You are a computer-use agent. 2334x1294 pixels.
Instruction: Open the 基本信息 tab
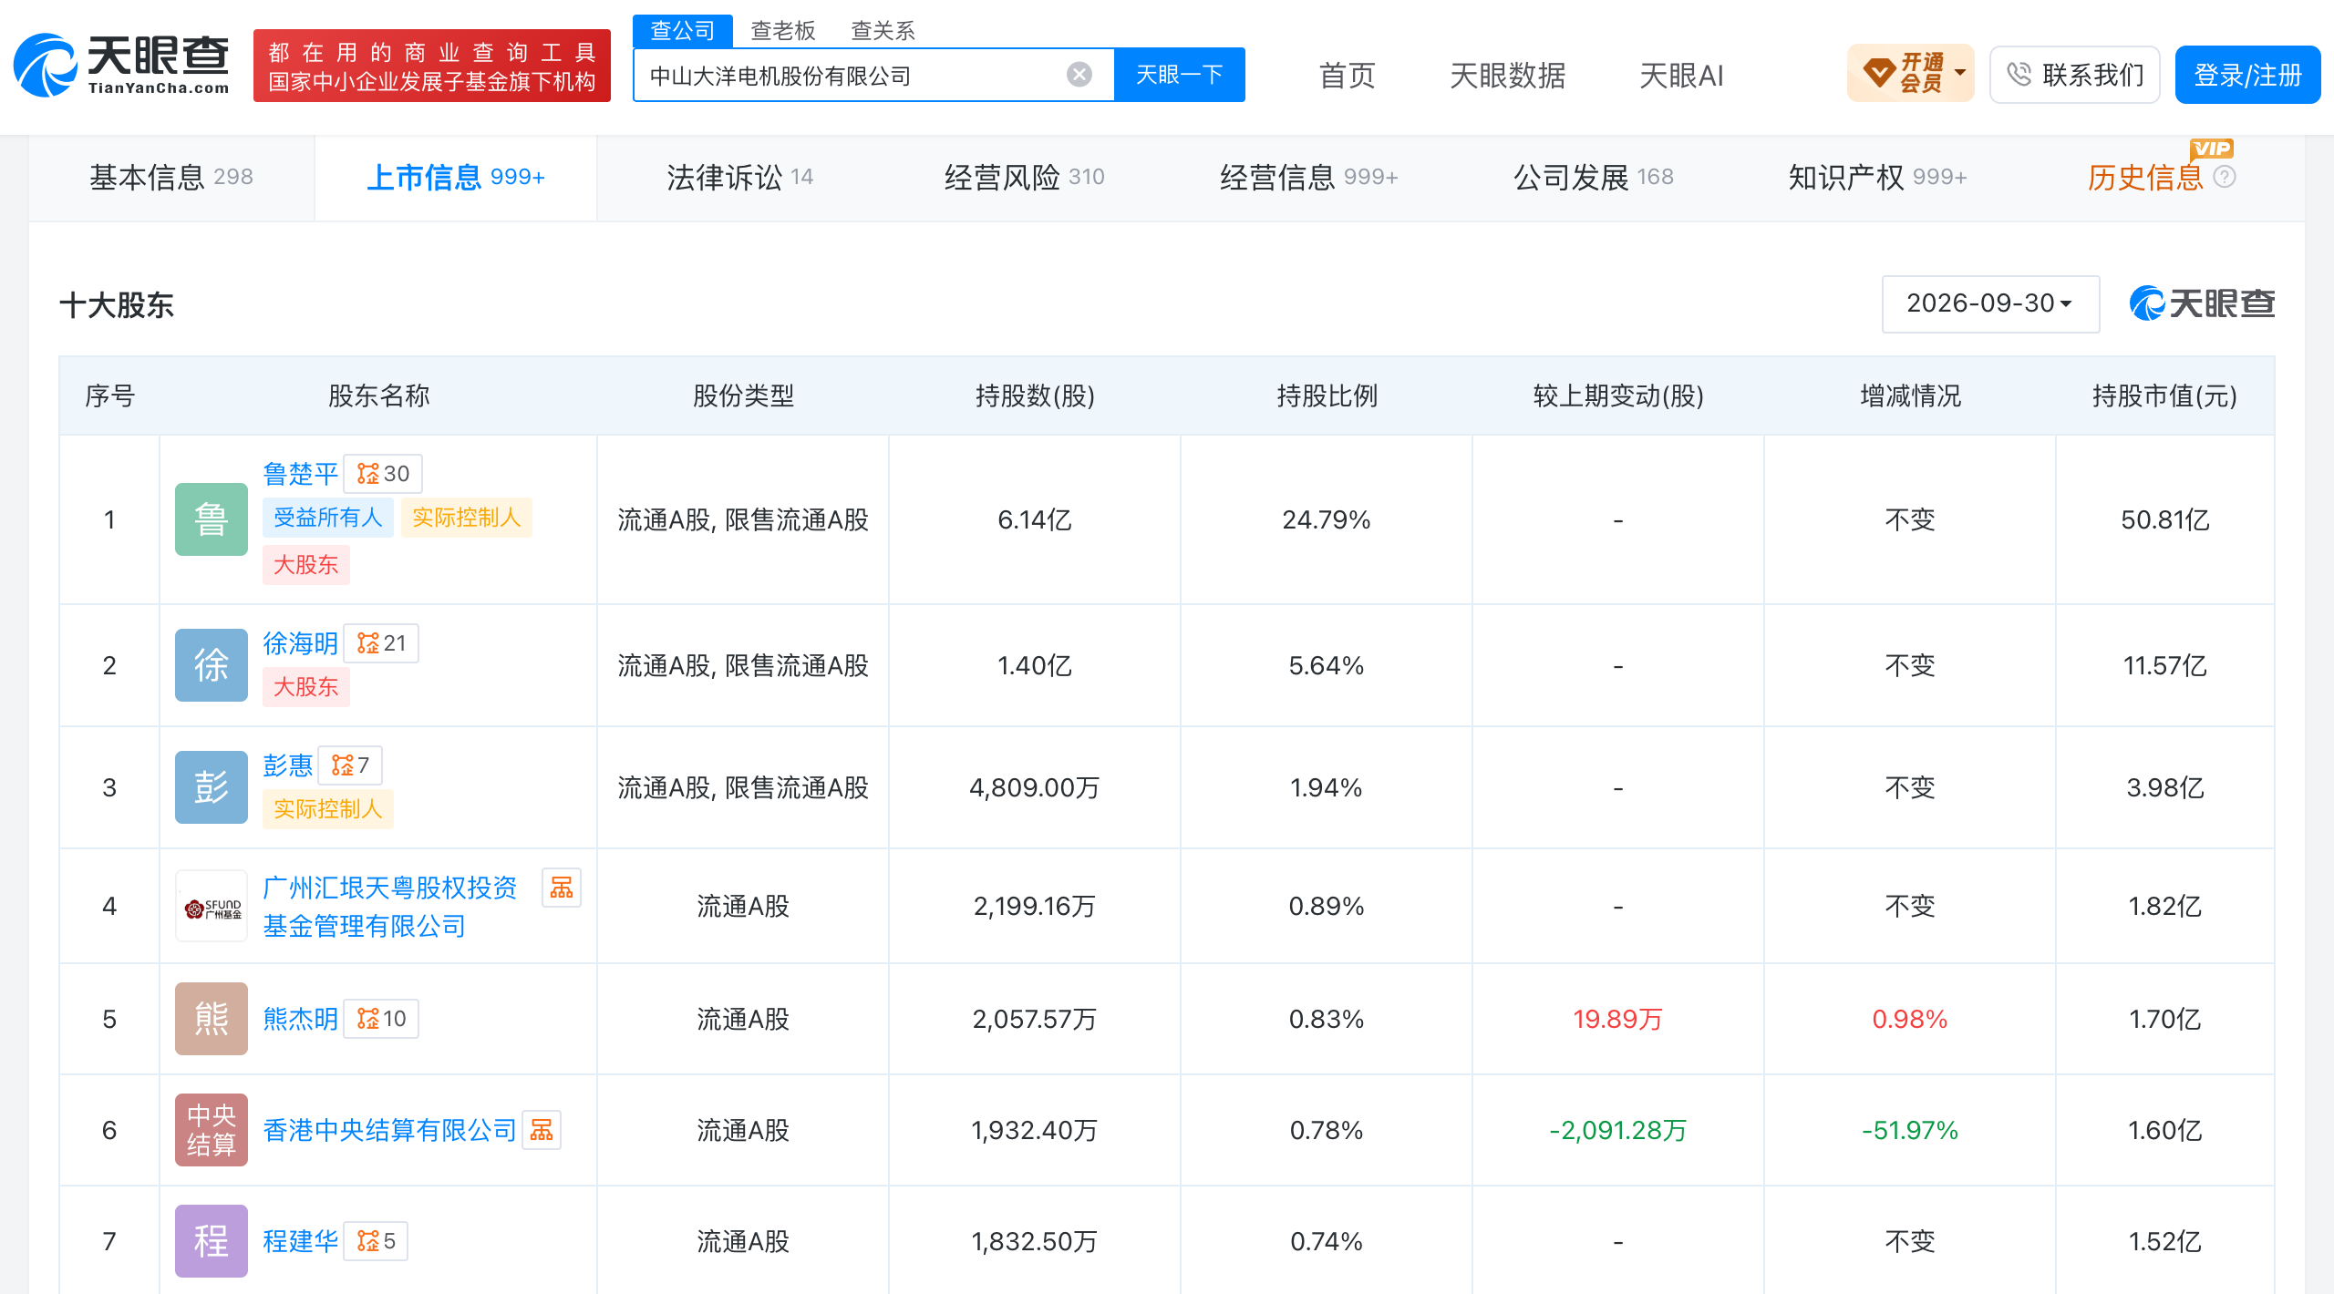point(171,178)
